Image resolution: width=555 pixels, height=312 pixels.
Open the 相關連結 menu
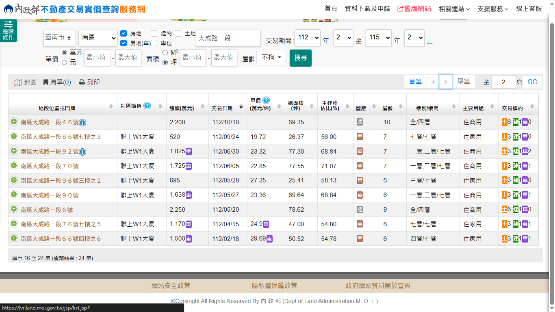454,9
